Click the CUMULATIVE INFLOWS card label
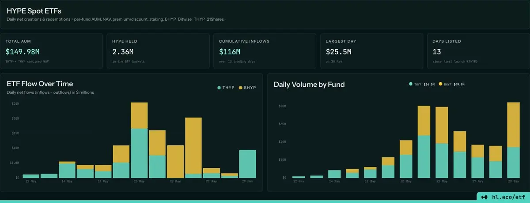 (x=244, y=41)
